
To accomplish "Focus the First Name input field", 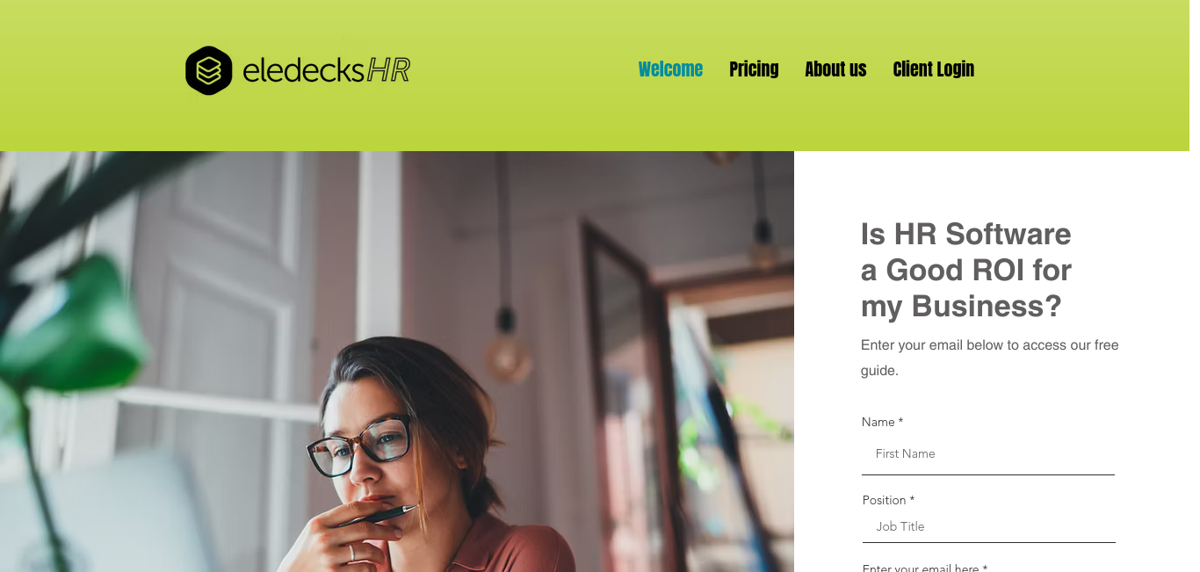I will (x=988, y=454).
